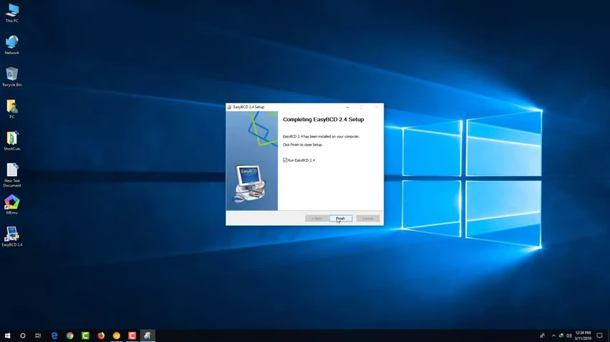Open the Action Center notifications icon
This screenshot has width=610, height=342.
coord(599,336)
